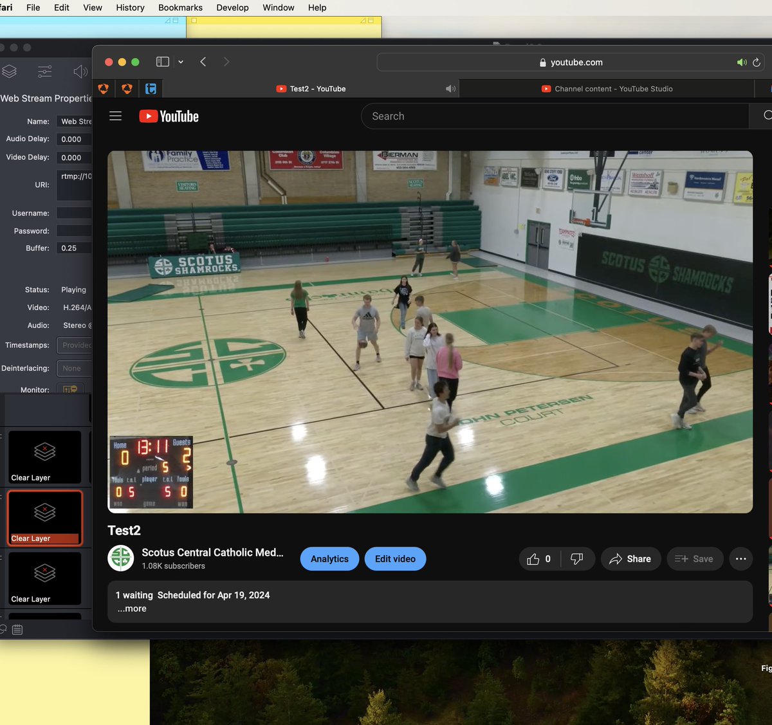Expand the Safari sidebar dropdown chevron
Image resolution: width=772 pixels, height=725 pixels.
pos(181,62)
